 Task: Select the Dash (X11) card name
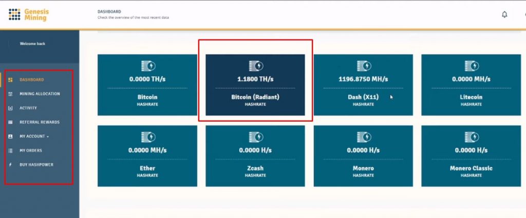click(363, 97)
